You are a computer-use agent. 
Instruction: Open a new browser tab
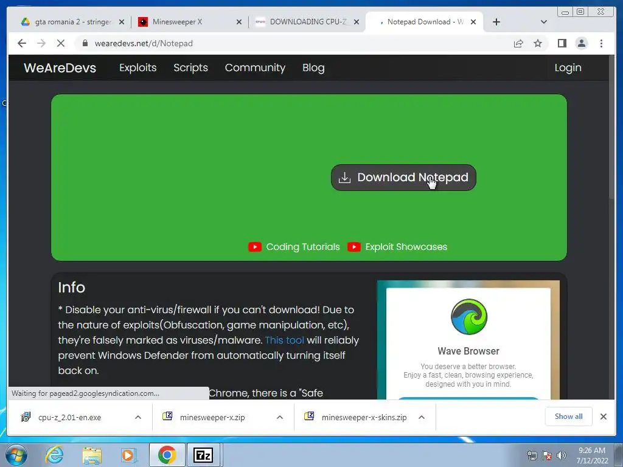pos(496,22)
